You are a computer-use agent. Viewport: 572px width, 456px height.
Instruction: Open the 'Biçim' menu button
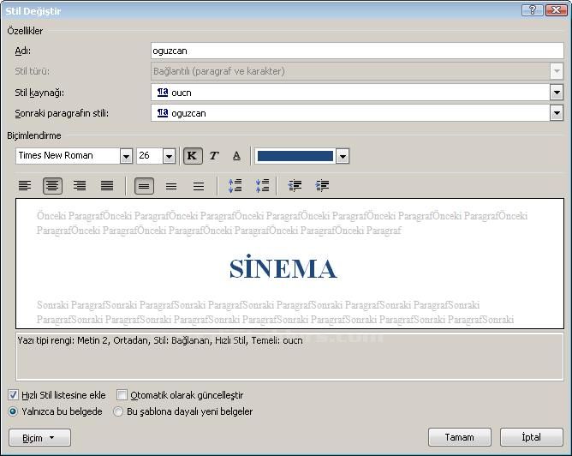tap(39, 437)
